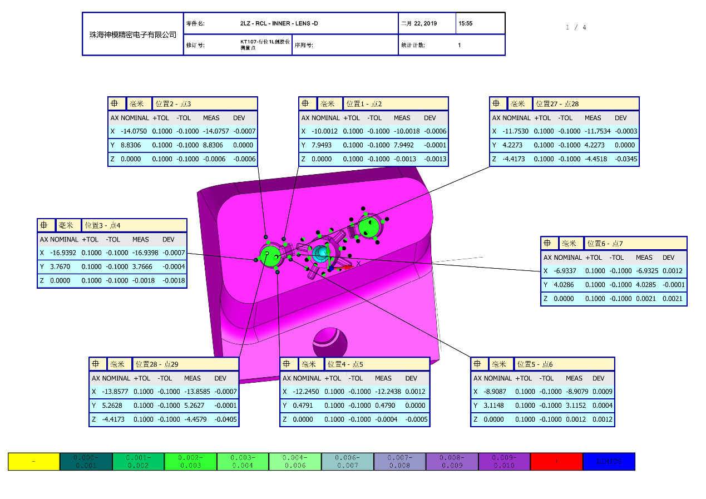Screen dimensions: 706x499
Task: Select position symbol of 位置27 - 点28 box
Action: (x=497, y=104)
